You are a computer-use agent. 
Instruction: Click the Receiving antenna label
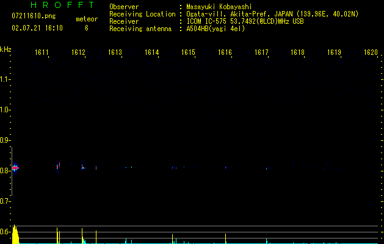(x=140, y=29)
